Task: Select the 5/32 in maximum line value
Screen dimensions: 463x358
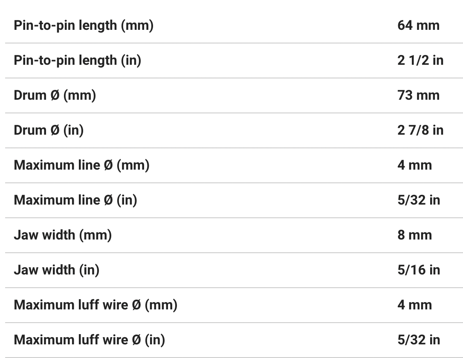Action: (418, 200)
